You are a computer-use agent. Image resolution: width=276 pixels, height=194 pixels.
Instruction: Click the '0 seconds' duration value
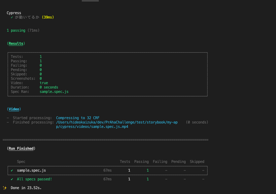[49, 87]
